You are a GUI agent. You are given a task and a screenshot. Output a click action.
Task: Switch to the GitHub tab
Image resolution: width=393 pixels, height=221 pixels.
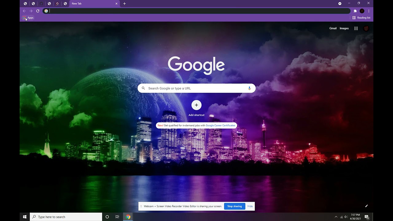click(x=41, y=4)
